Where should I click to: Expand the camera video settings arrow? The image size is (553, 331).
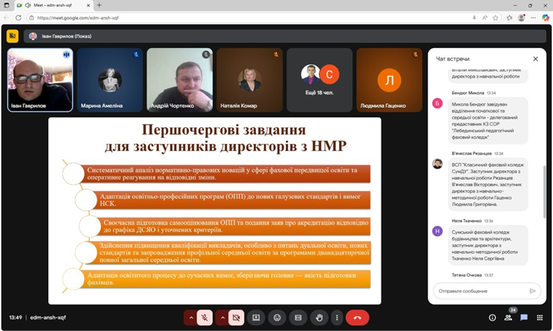[x=222, y=318]
